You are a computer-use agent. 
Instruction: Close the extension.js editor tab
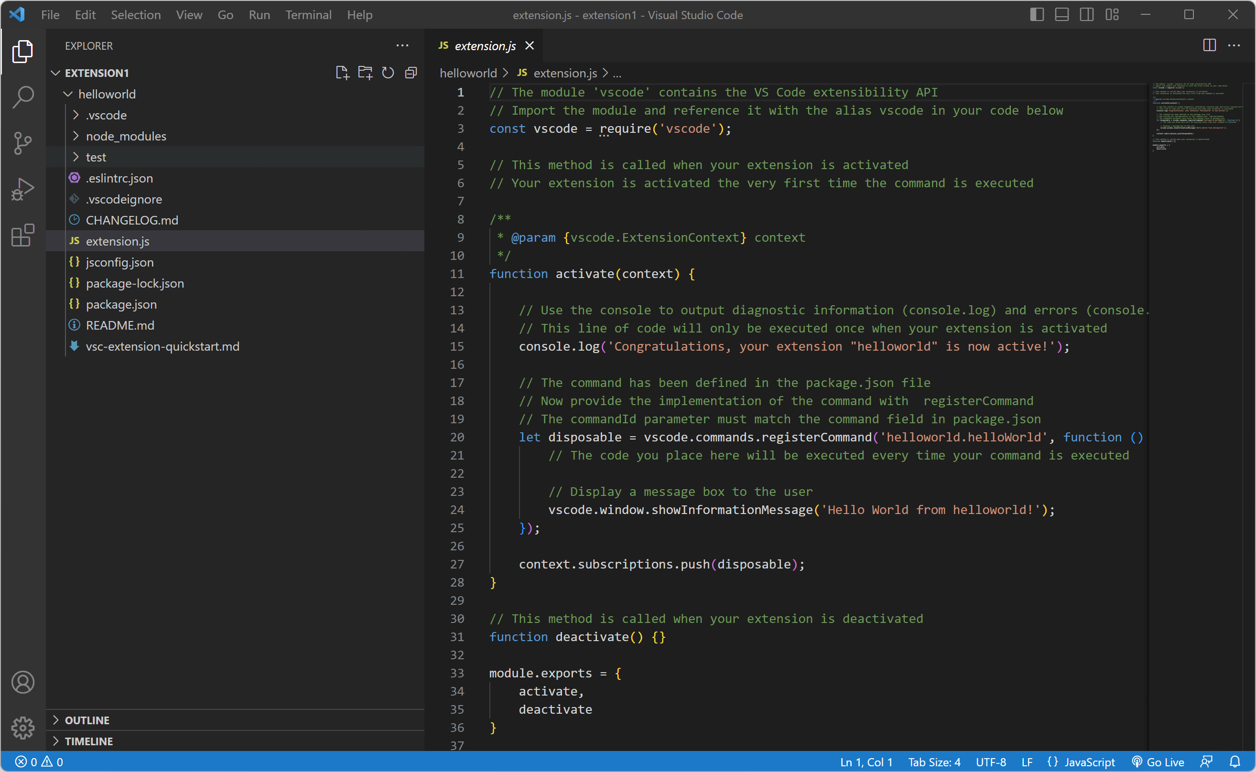click(530, 45)
